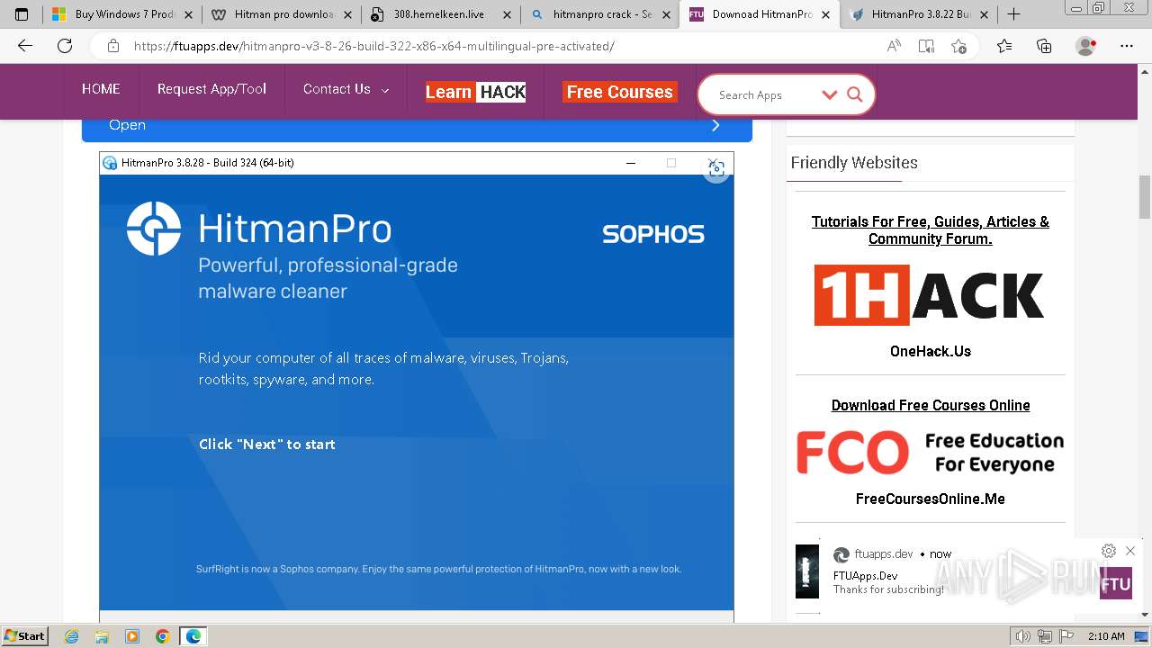The height and width of the screenshot is (648, 1152).
Task: Click the Search Apps input field
Action: pos(763,94)
